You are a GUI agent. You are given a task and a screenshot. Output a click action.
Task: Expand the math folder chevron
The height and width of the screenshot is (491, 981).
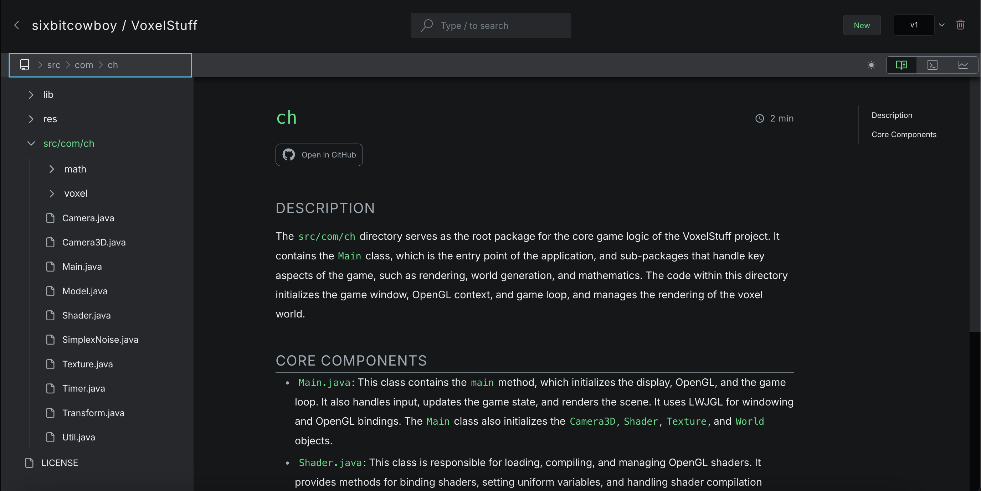click(52, 169)
